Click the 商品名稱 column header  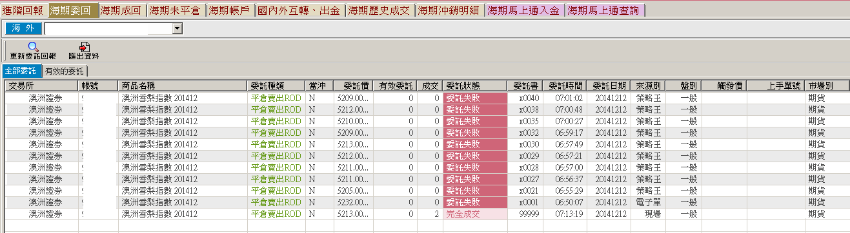(x=183, y=86)
